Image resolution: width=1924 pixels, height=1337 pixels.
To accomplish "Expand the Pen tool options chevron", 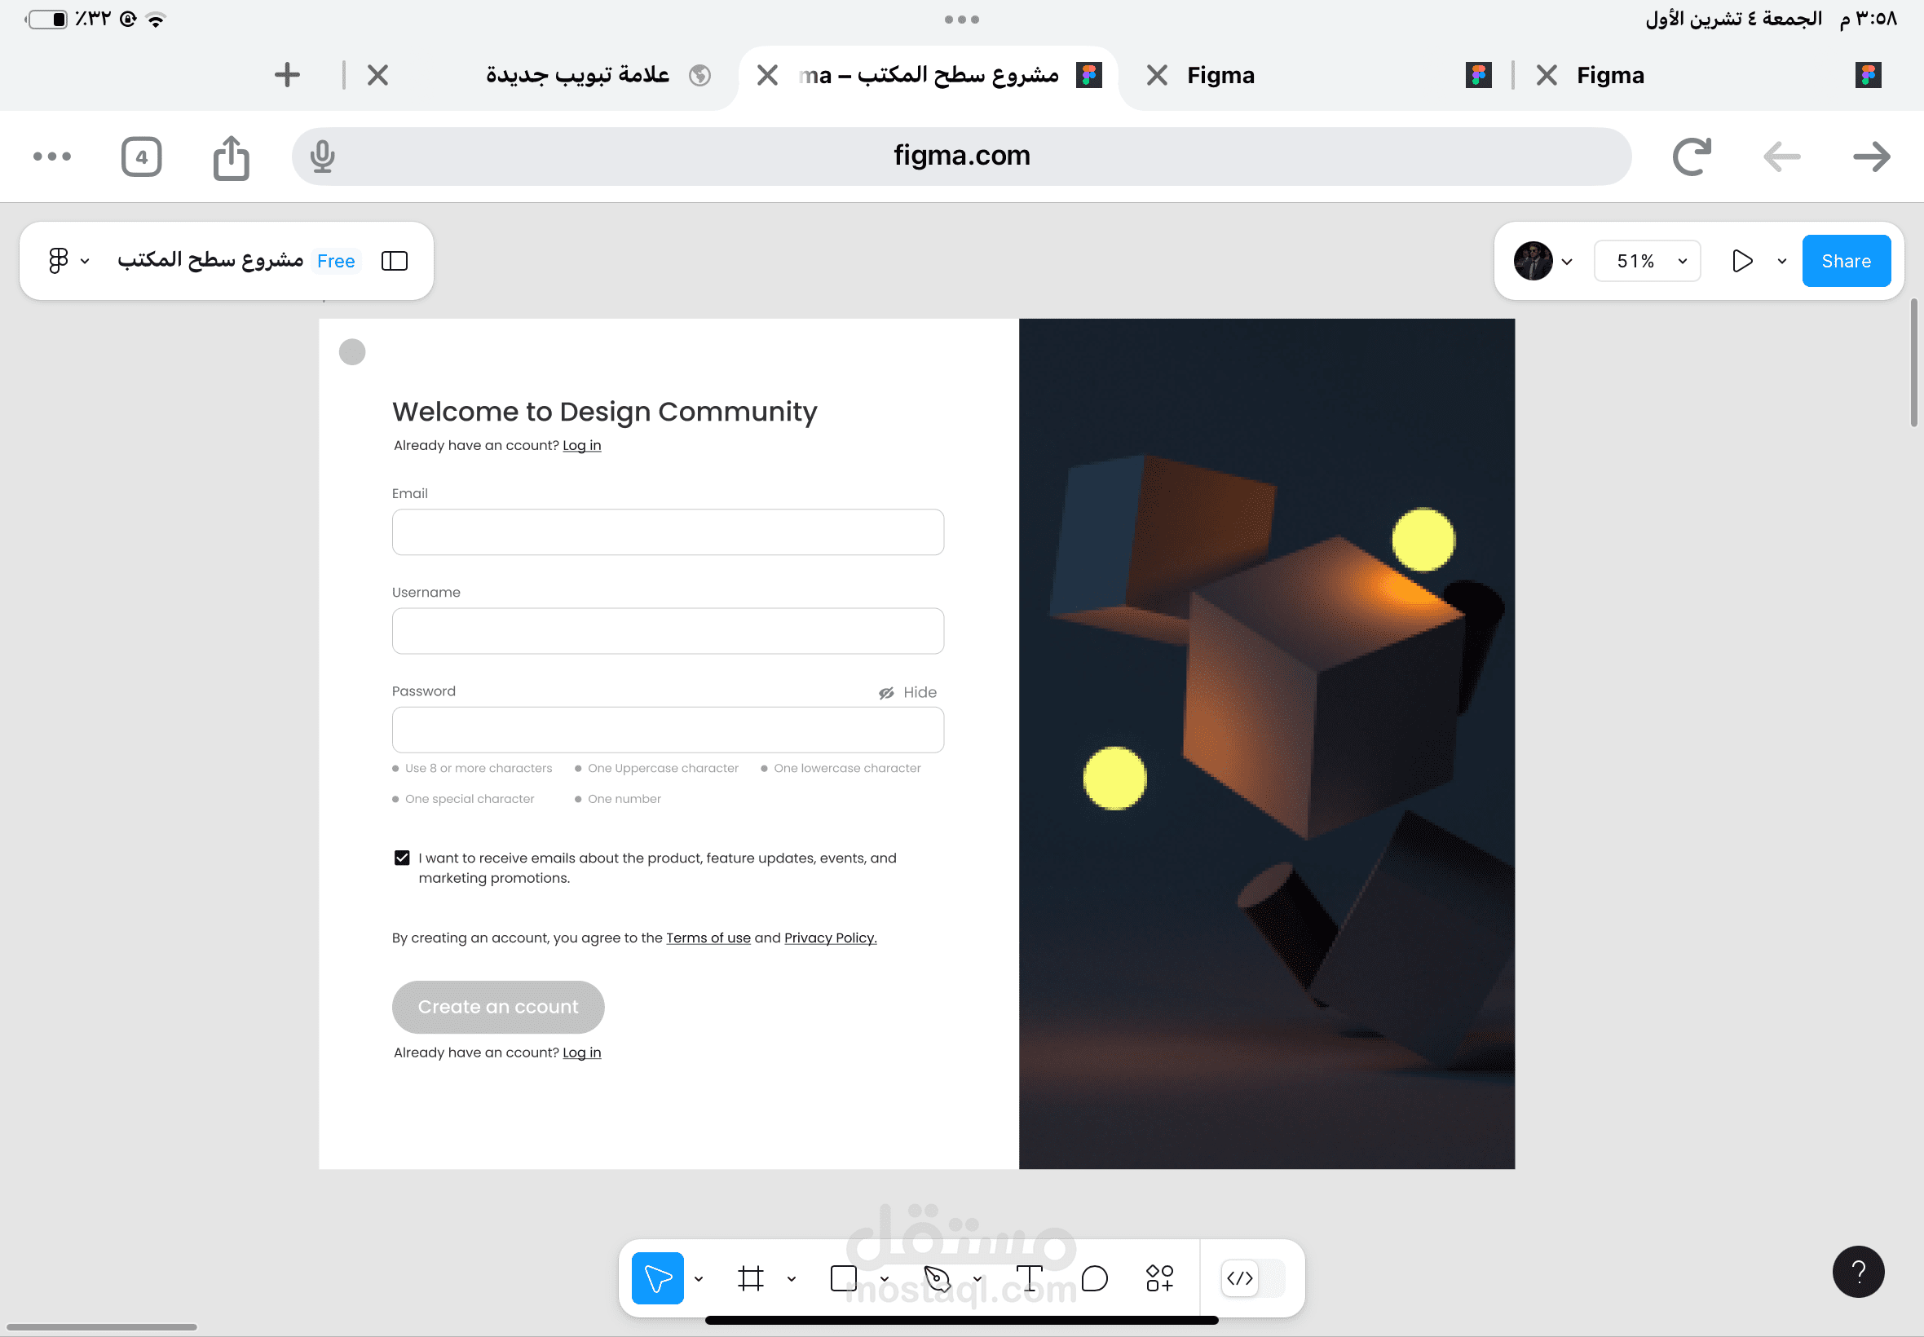I will pyautogui.click(x=977, y=1278).
